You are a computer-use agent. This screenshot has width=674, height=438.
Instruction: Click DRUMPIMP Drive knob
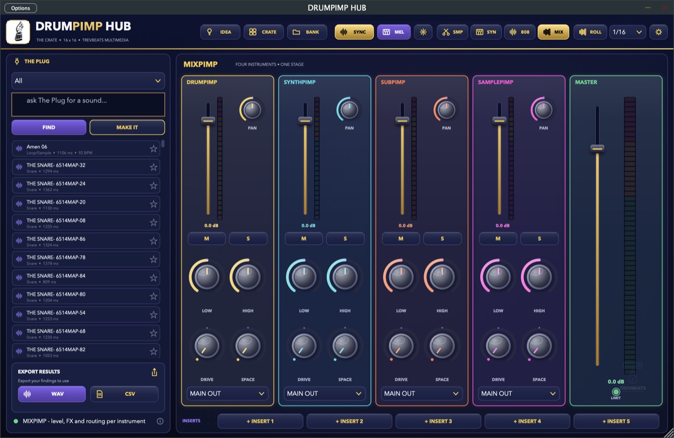(207, 346)
